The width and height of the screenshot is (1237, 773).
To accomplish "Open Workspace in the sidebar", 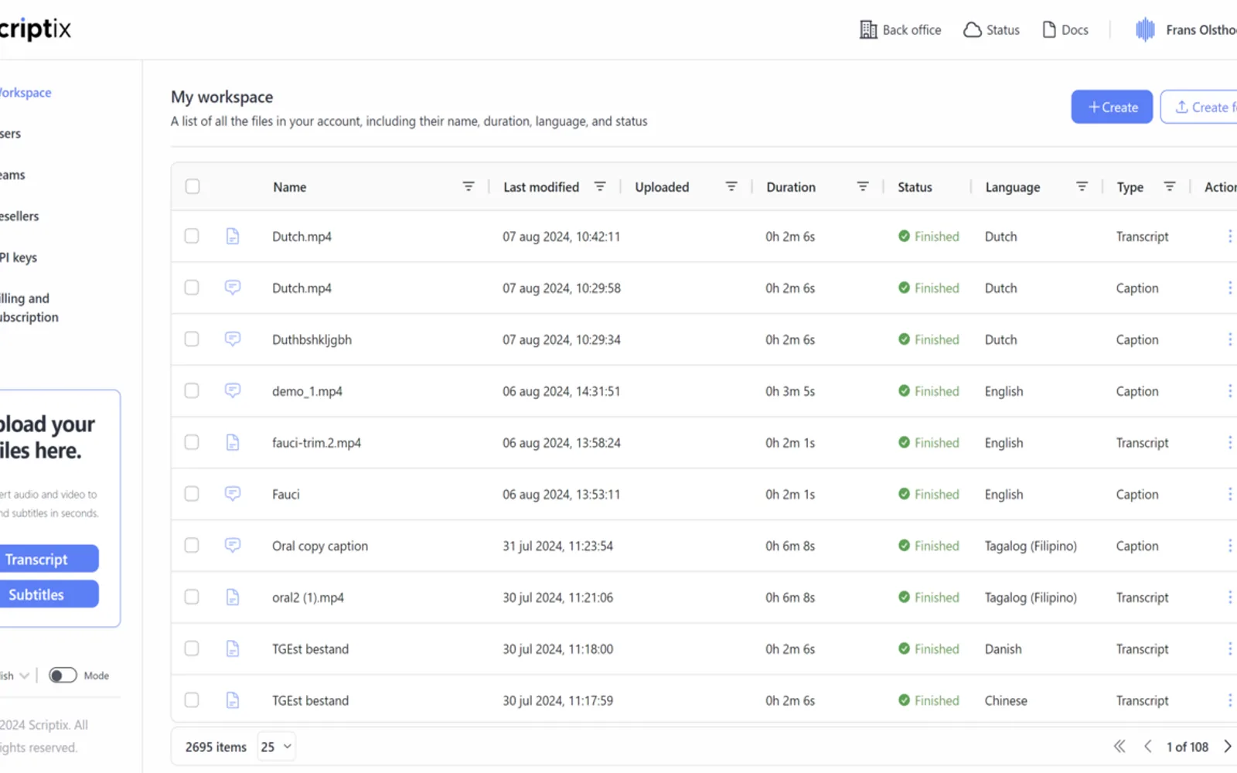I will click(x=26, y=93).
